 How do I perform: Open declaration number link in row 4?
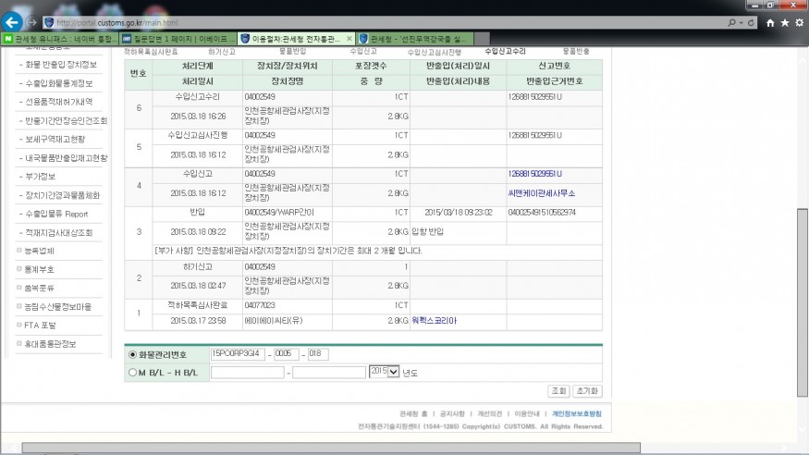coord(535,174)
